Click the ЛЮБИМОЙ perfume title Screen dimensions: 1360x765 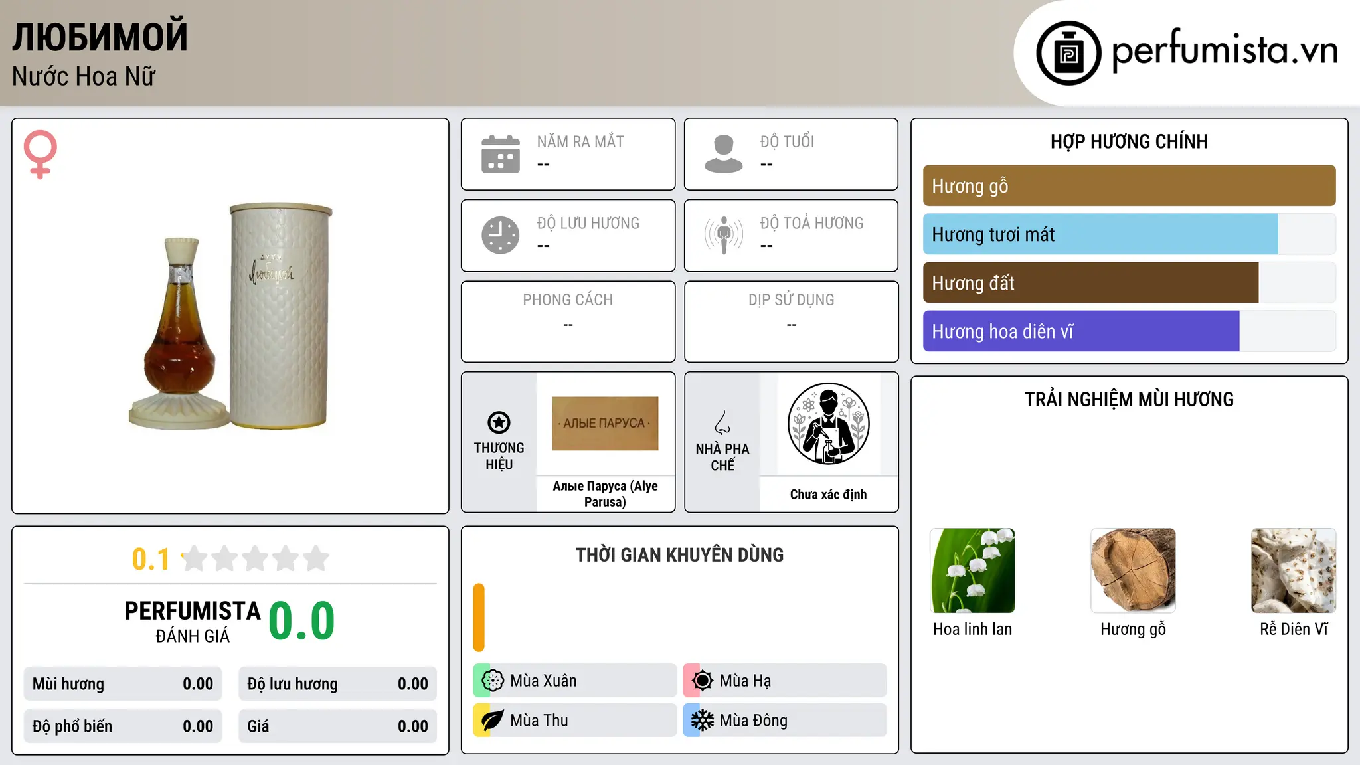(x=100, y=37)
